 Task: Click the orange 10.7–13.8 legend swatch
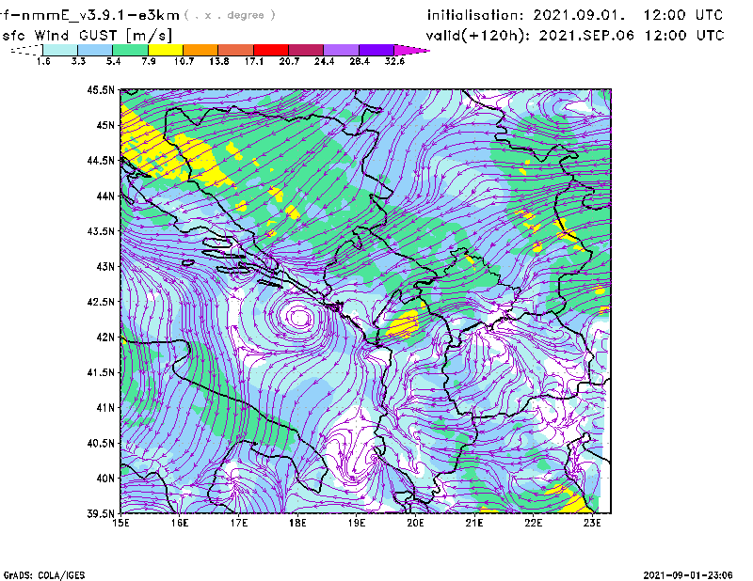pos(200,50)
